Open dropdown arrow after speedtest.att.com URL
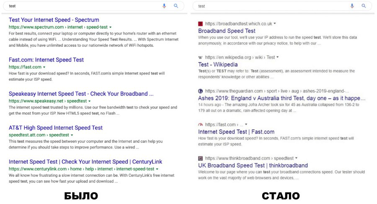 tap(72, 135)
